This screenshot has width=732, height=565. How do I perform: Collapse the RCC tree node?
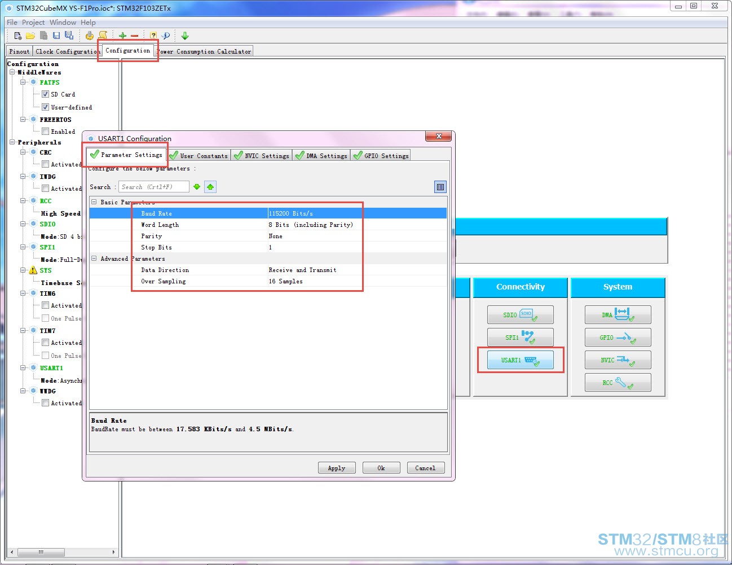tap(23, 201)
